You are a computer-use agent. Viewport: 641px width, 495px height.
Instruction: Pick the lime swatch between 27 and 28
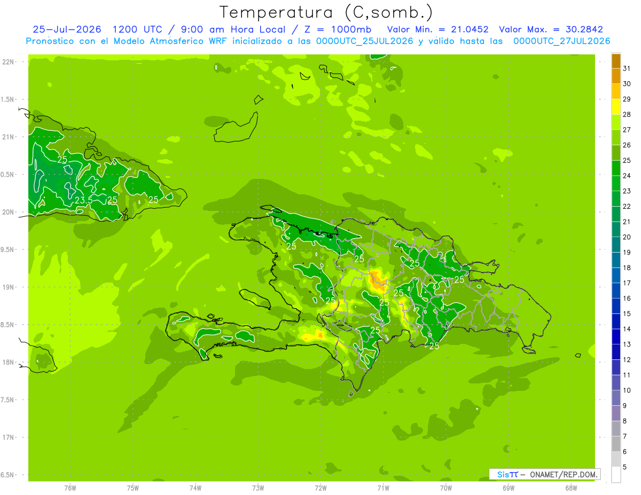coord(616,122)
